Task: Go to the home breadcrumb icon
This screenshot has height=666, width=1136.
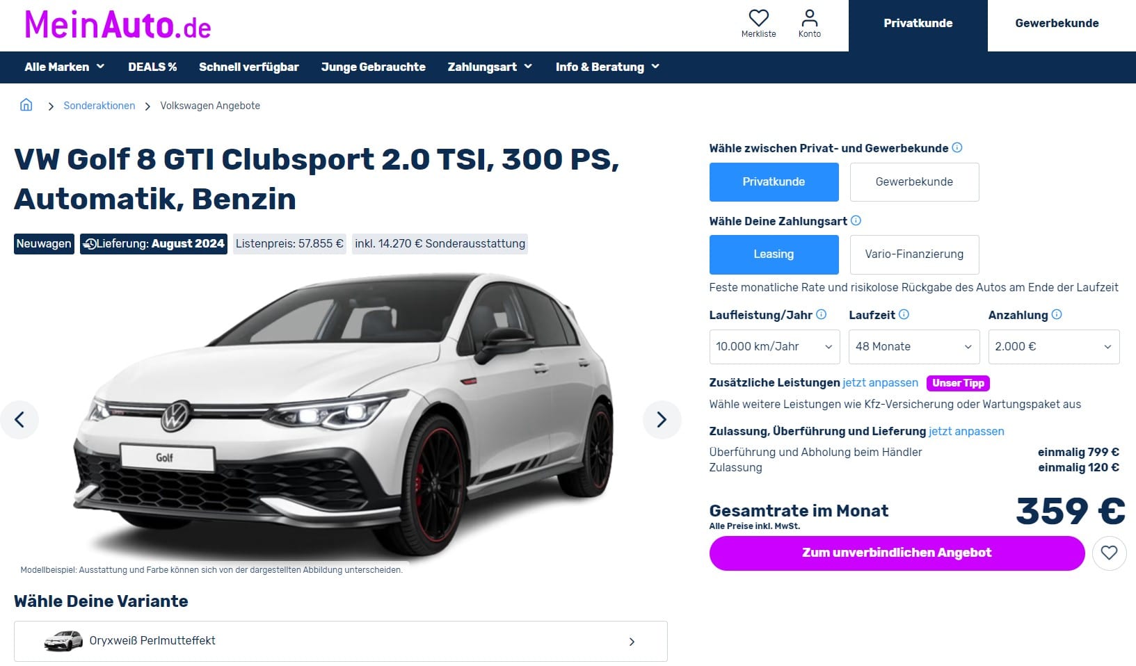Action: [26, 105]
